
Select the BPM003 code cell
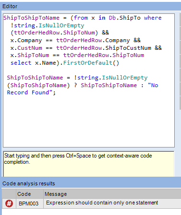[30, 204]
